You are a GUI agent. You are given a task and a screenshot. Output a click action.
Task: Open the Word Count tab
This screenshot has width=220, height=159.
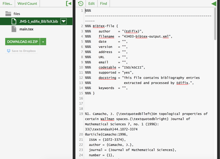tap(27, 3)
